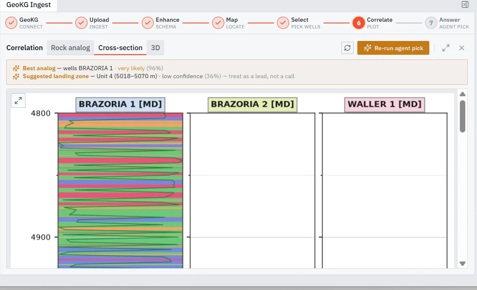Open the Map Locate step
The width and height of the screenshot is (477, 290).
click(x=228, y=23)
